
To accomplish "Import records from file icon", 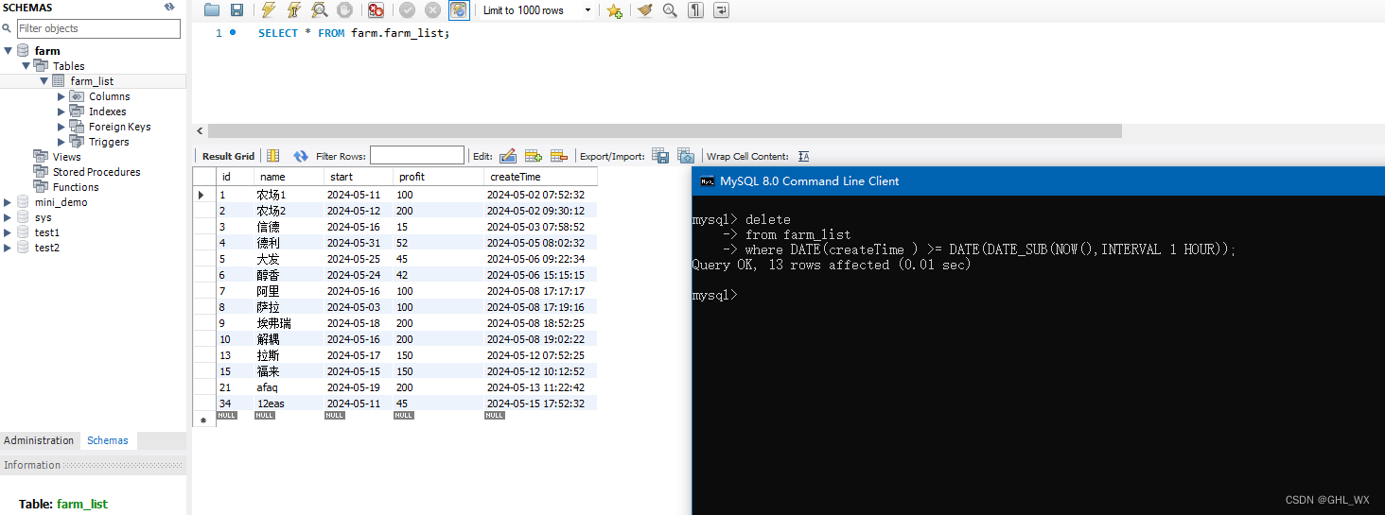I will pos(686,156).
